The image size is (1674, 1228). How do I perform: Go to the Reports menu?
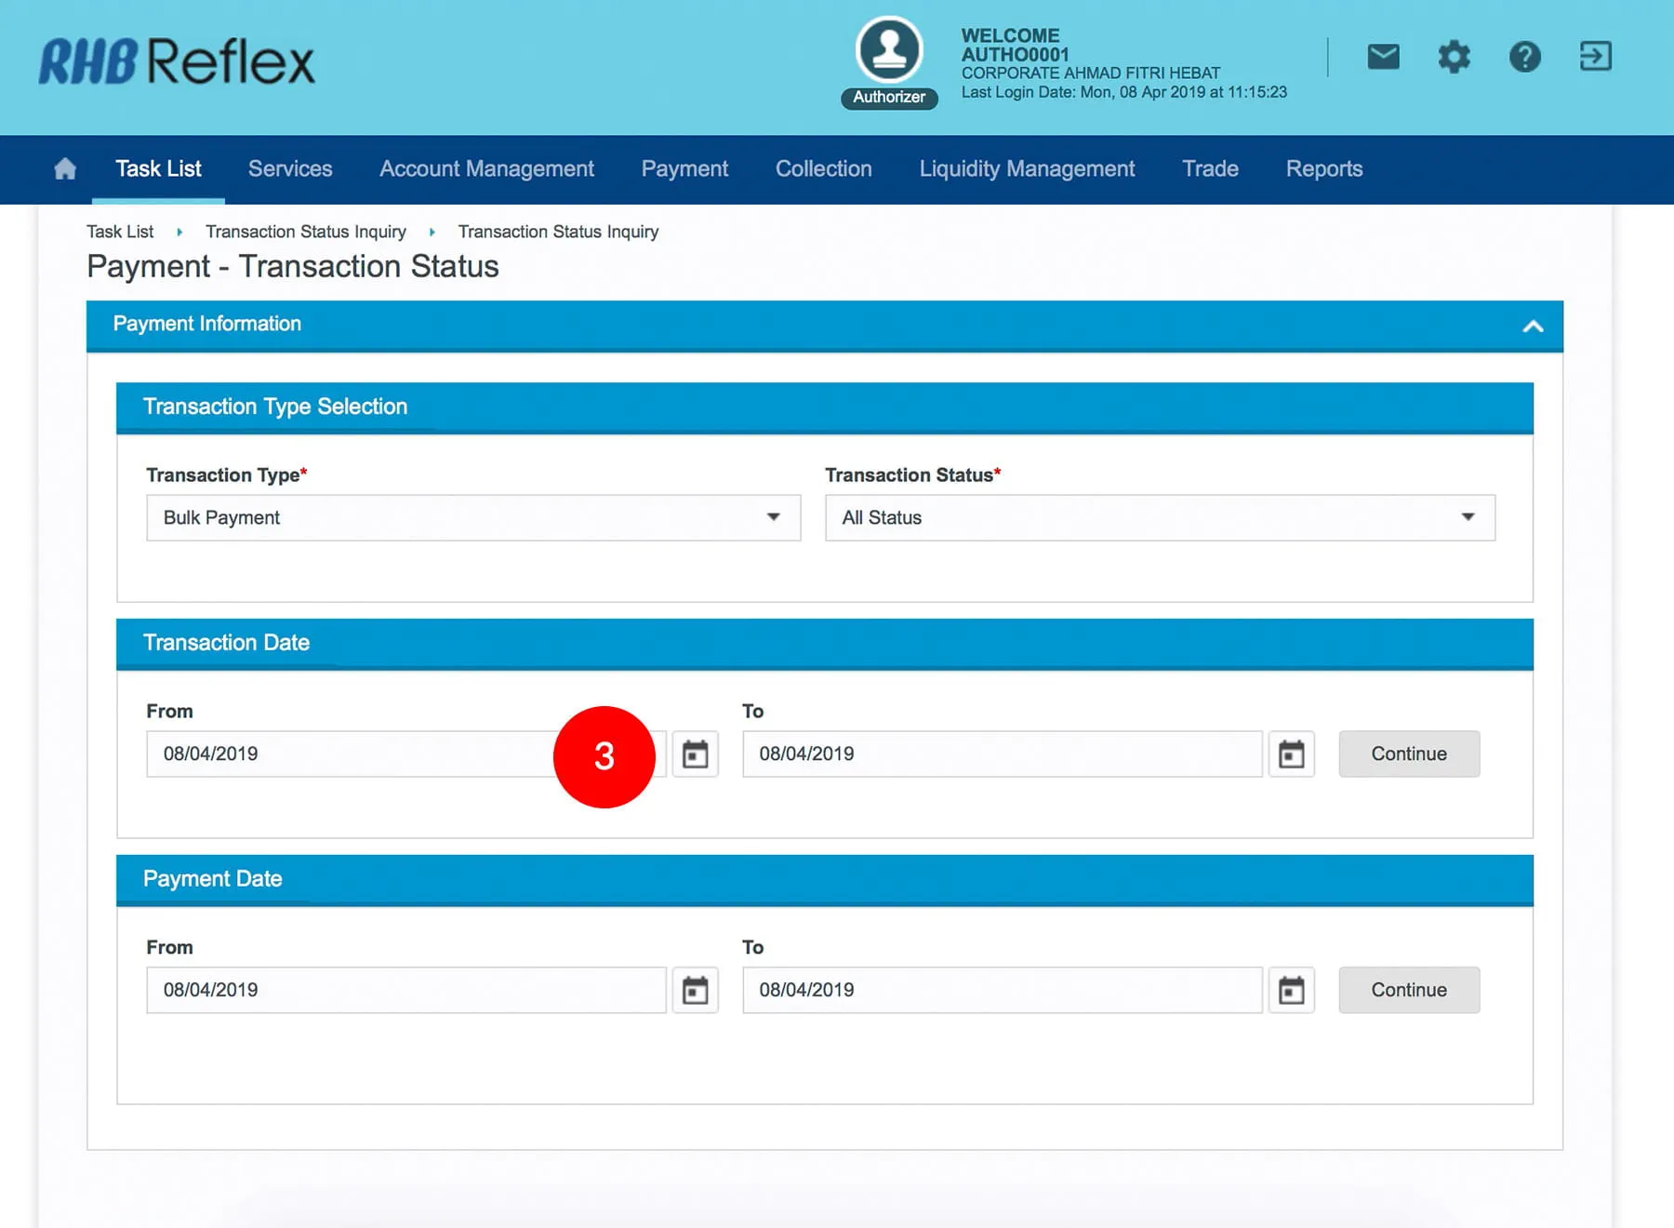pos(1323,168)
